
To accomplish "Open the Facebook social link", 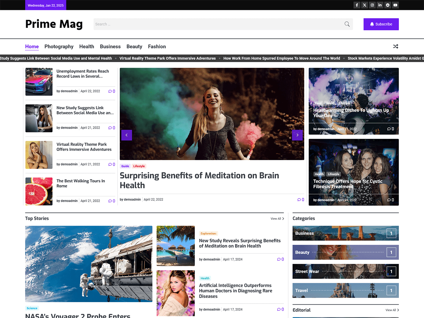I will click(x=357, y=5).
